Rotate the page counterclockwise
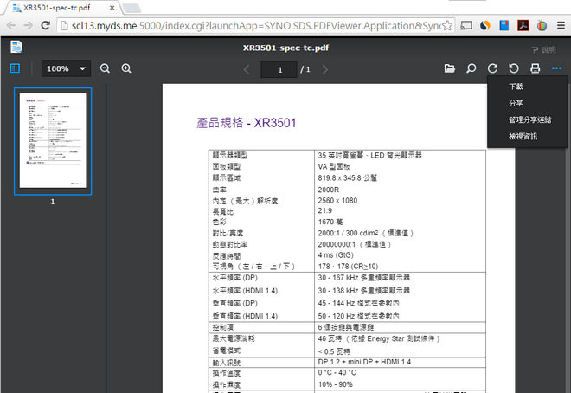The height and width of the screenshot is (393, 571). coord(514,68)
